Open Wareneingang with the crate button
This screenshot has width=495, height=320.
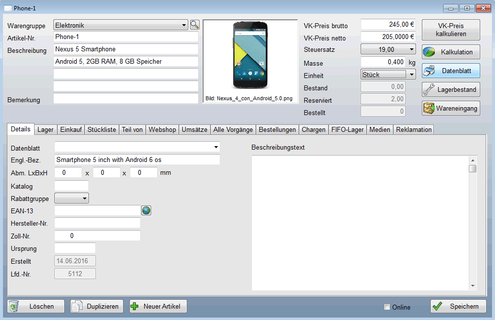point(451,108)
